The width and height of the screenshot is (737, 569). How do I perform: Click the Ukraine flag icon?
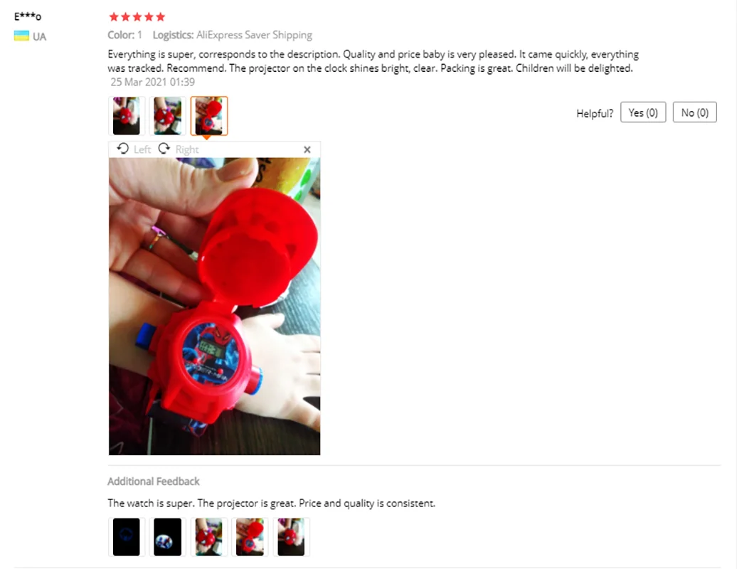click(x=21, y=36)
